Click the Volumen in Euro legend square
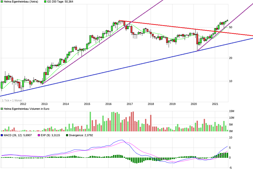 pyautogui.click(x=2, y=109)
